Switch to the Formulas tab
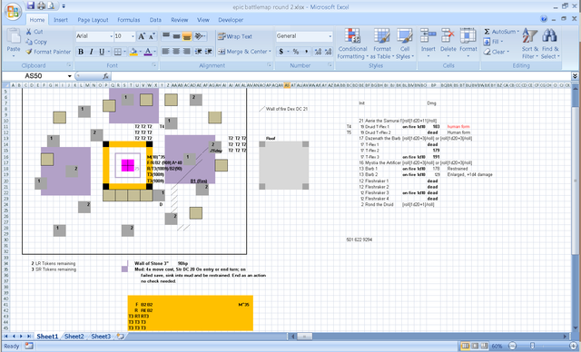Viewport: 581px width, 352px height. point(129,20)
